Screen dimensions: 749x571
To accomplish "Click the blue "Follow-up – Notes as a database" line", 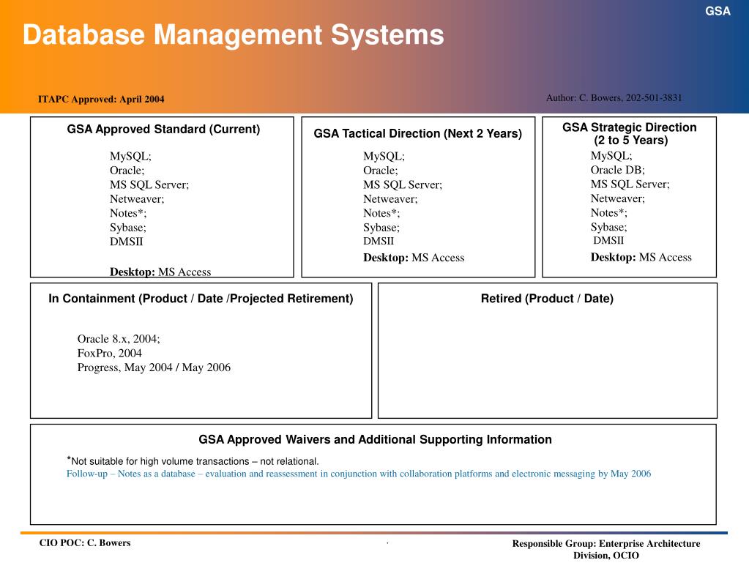I will 359,474.
